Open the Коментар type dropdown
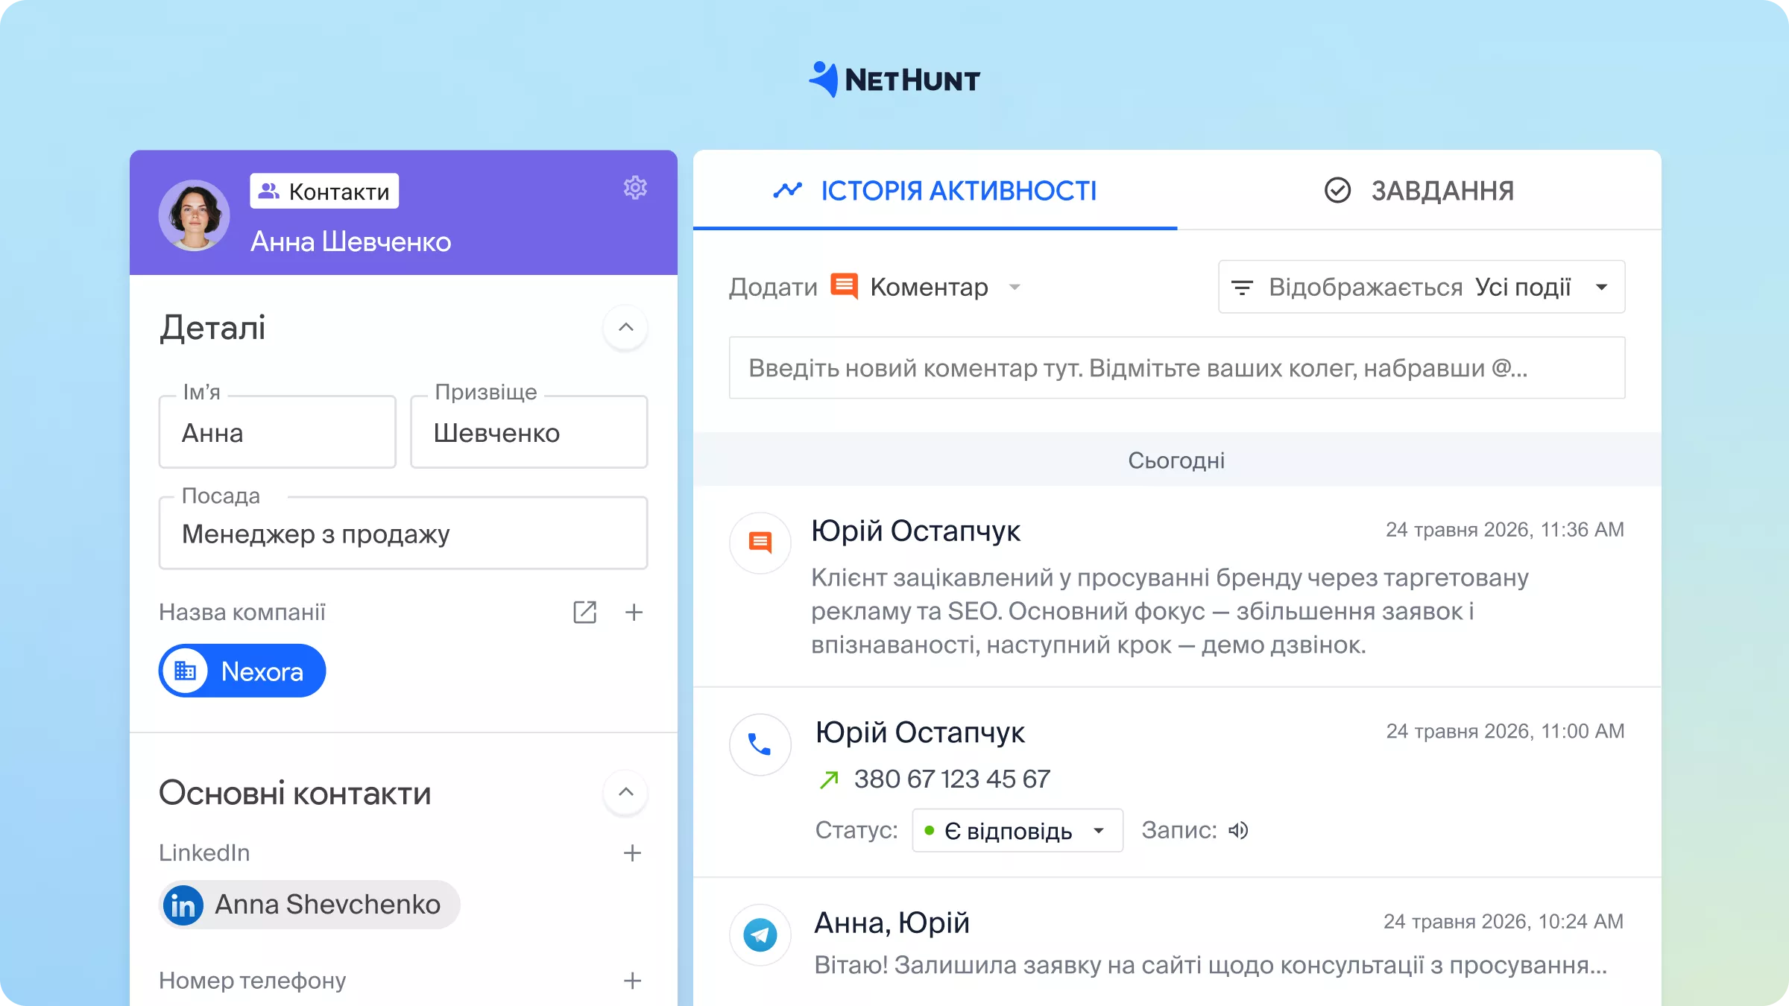 [x=945, y=287]
